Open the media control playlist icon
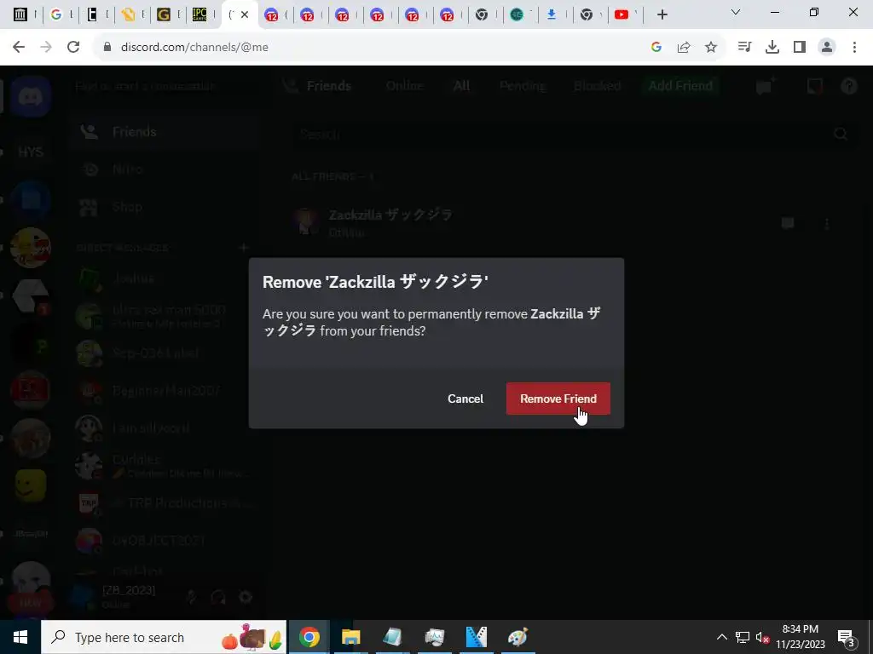Image resolution: width=873 pixels, height=654 pixels. coord(744,47)
